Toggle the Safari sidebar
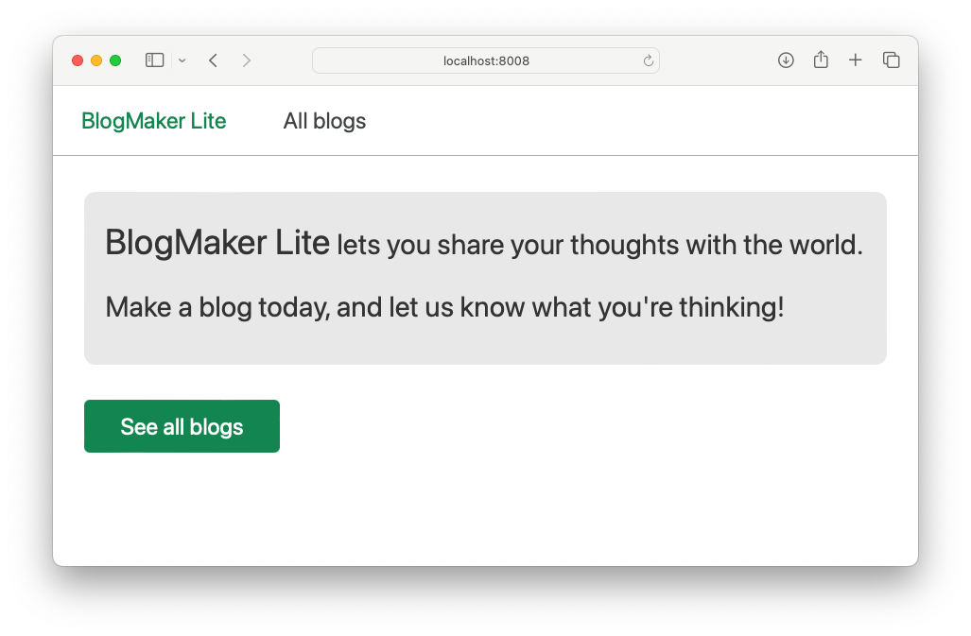Image resolution: width=971 pixels, height=636 pixels. coord(153,60)
